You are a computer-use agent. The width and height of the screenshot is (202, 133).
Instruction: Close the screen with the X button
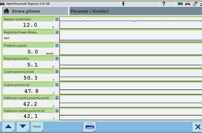coord(197,127)
